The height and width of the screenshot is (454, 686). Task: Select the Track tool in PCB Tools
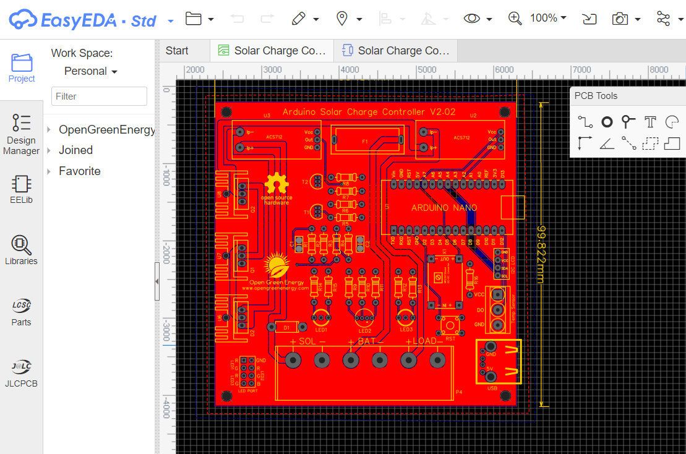tap(585, 122)
